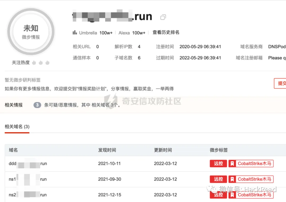Switch to the 相关域名 (3) tab

[x=17, y=126]
